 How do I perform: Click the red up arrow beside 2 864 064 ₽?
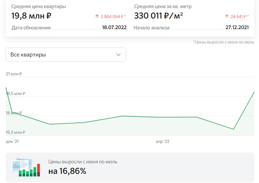tap(97, 16)
